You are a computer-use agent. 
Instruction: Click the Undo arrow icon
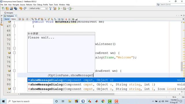21,8
